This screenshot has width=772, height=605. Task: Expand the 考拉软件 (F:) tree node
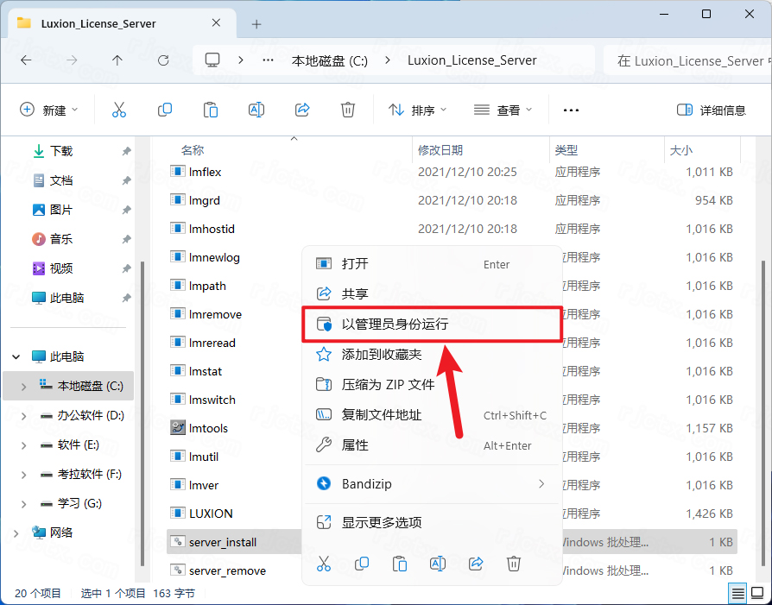tap(23, 475)
